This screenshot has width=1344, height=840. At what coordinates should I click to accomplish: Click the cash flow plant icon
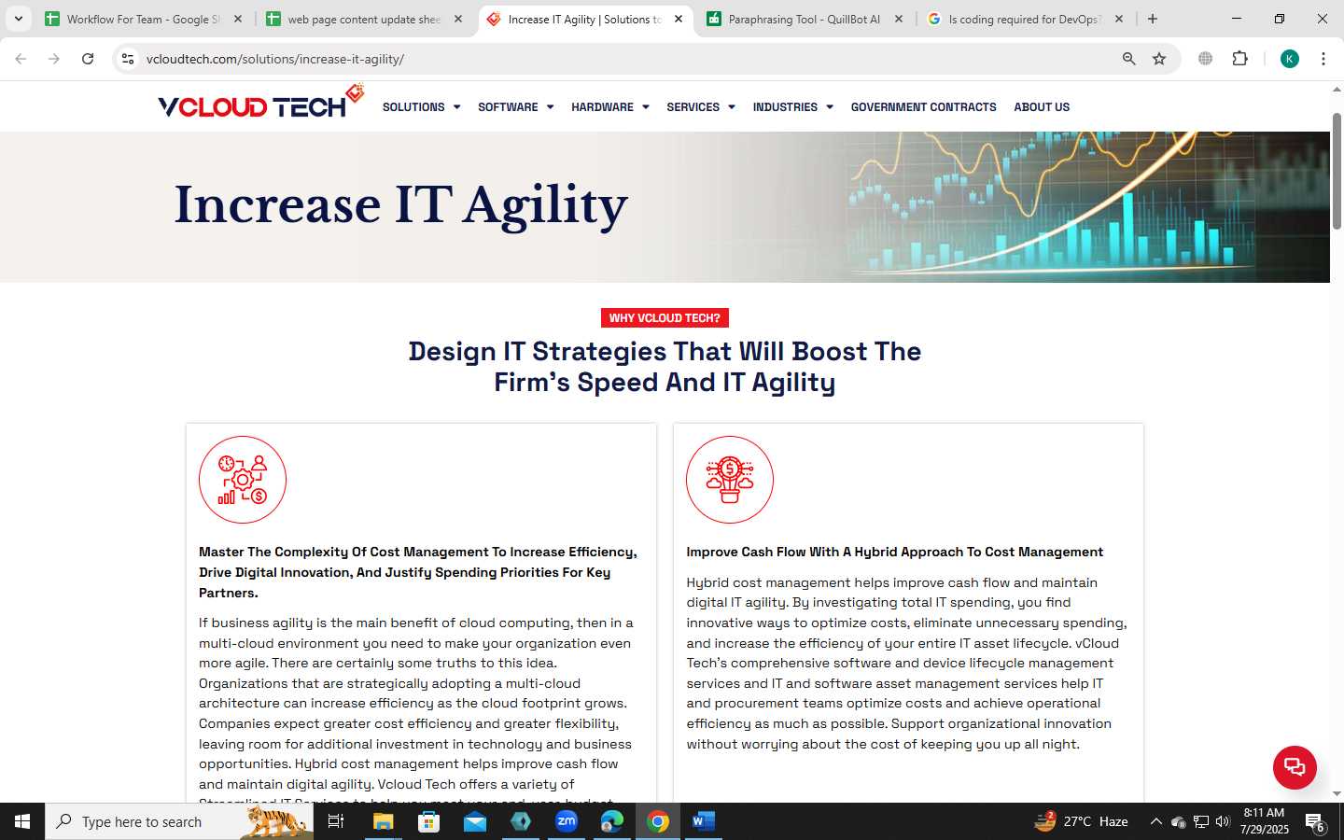730,480
